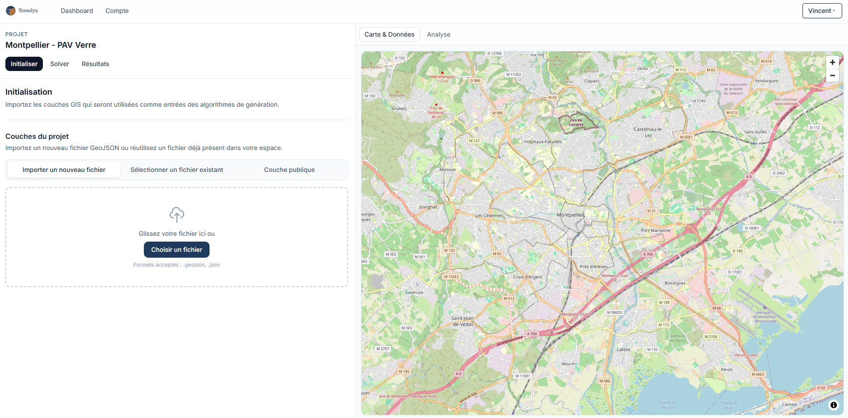Choose Sélectionner un fichier existant option
The height and width of the screenshot is (418, 848).
point(176,170)
